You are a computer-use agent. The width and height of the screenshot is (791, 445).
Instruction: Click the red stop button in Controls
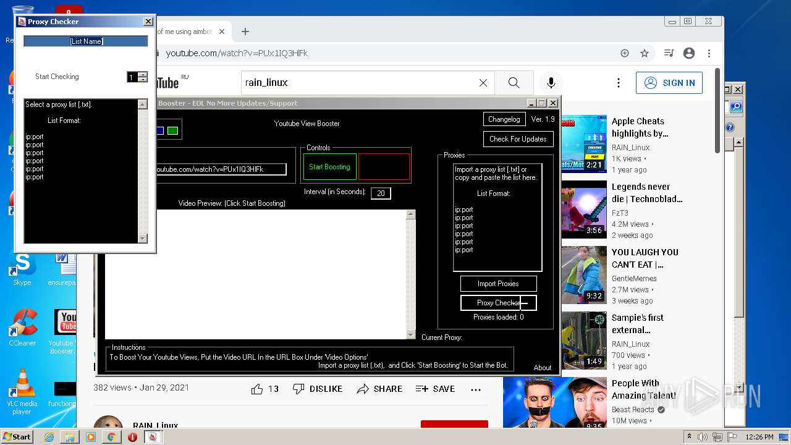384,167
